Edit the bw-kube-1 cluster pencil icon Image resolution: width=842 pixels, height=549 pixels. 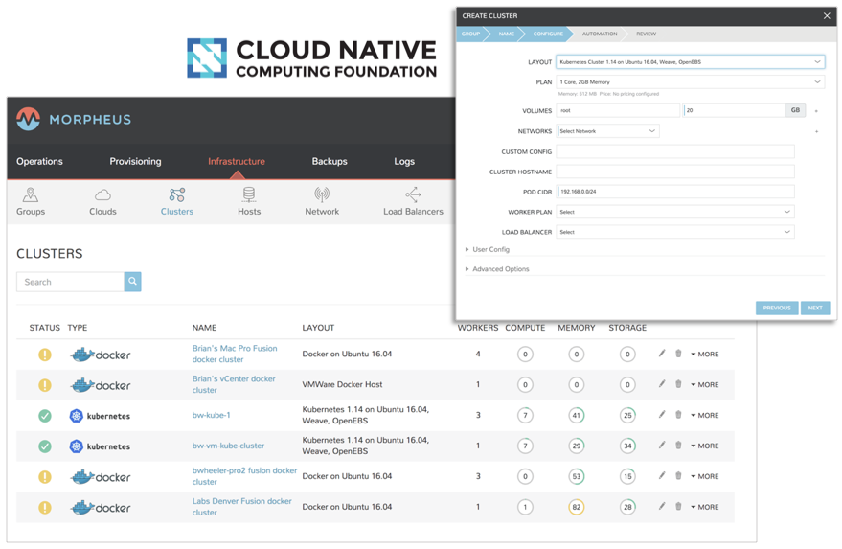(662, 414)
